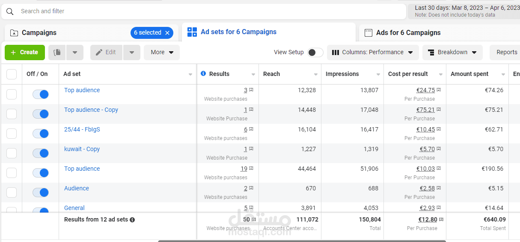The image size is (520, 242).
Task: Open the Audience ad set link
Action: coord(77,188)
